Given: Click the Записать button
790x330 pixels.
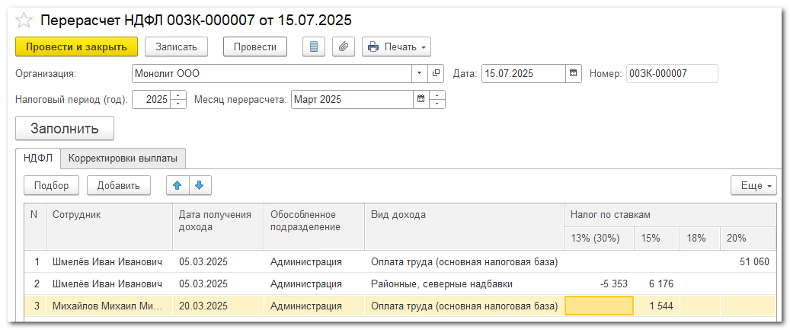Looking at the screenshot, I should [176, 46].
